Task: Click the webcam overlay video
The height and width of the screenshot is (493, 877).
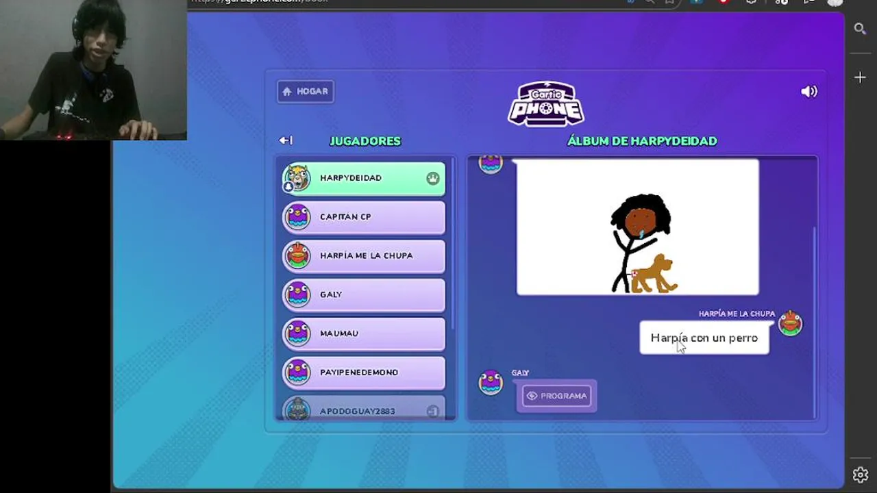Action: [93, 70]
